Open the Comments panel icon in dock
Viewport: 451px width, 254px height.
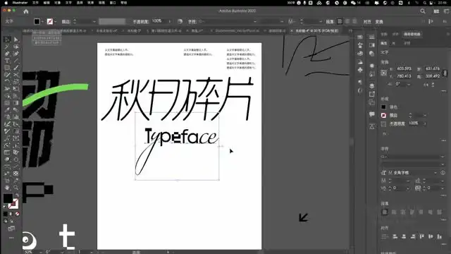(371, 114)
